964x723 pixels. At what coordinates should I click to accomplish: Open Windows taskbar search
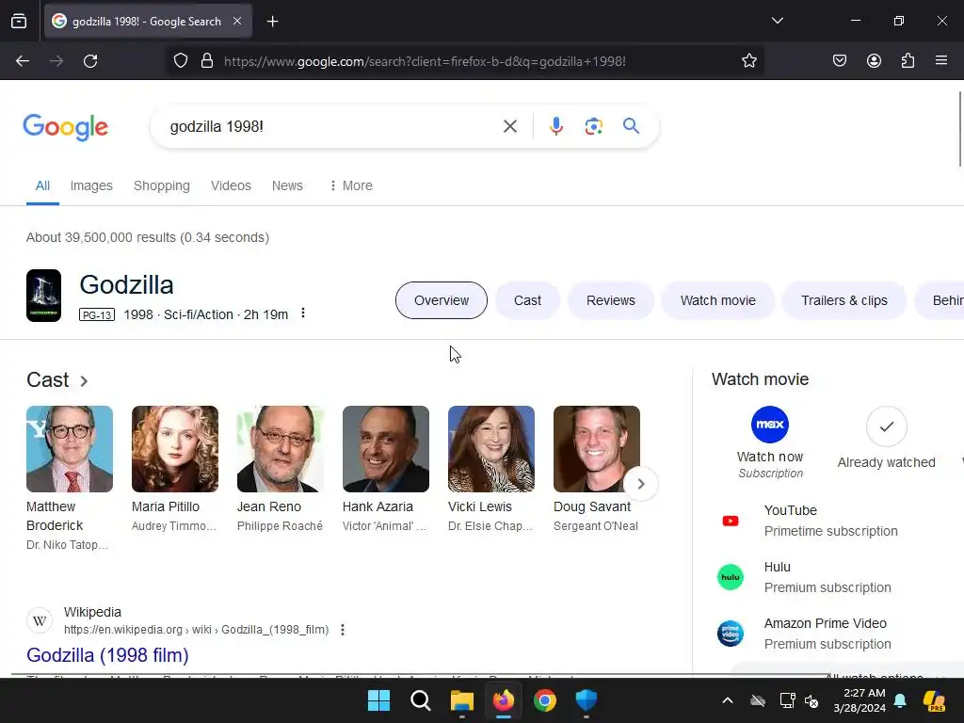[x=421, y=700]
